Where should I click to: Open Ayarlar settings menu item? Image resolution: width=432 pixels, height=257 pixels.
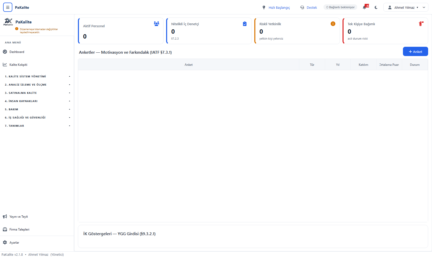(37, 242)
